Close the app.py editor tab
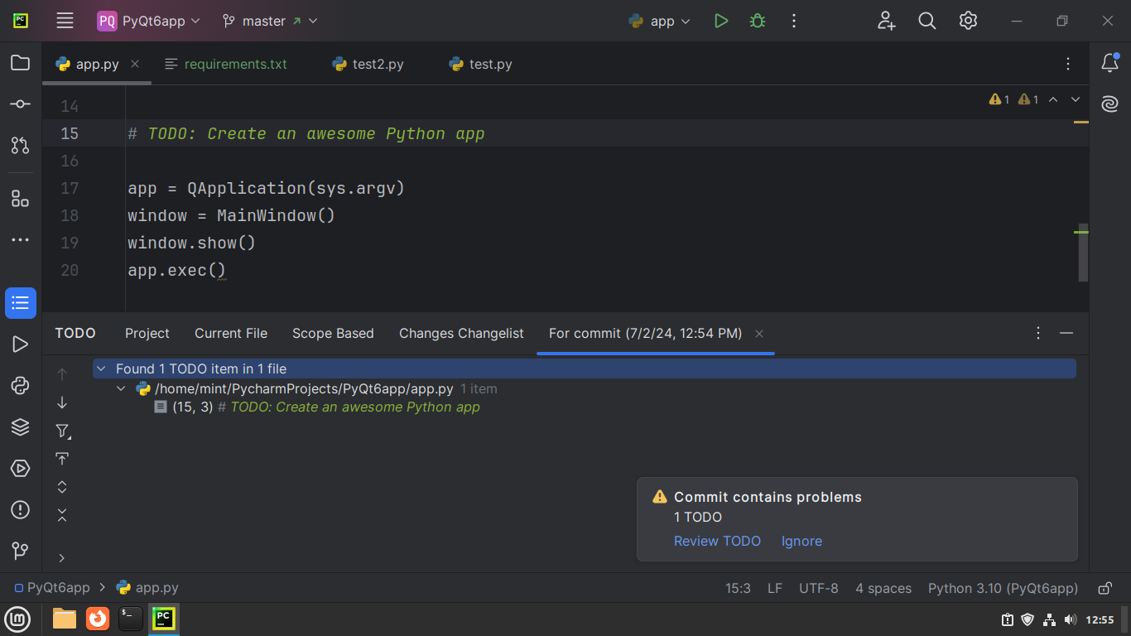 tap(135, 64)
